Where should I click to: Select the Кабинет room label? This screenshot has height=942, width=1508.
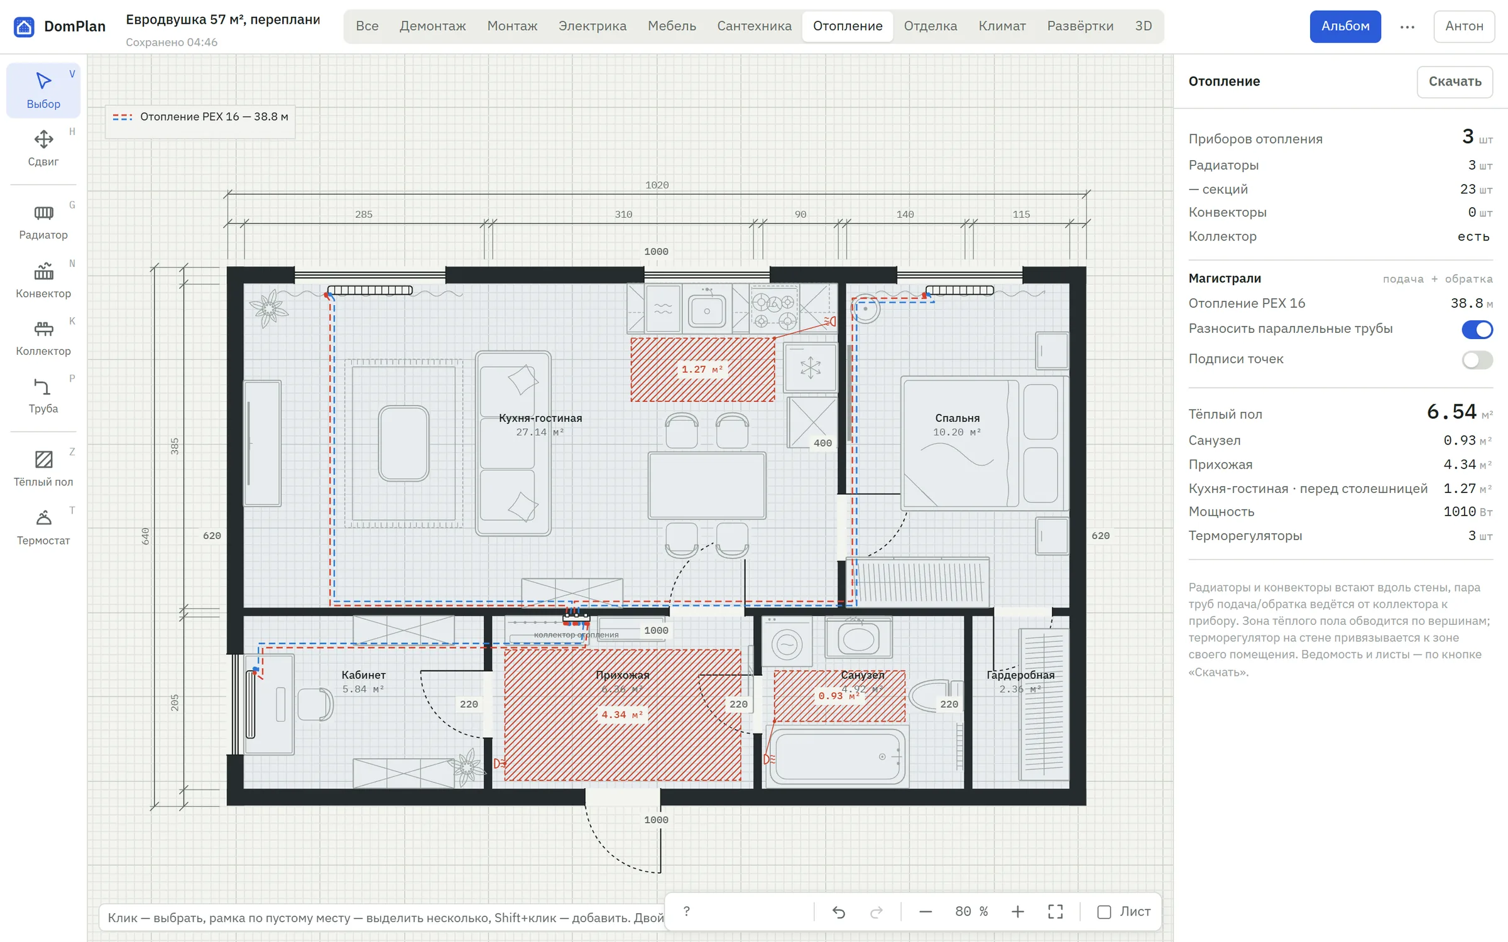tap(363, 675)
